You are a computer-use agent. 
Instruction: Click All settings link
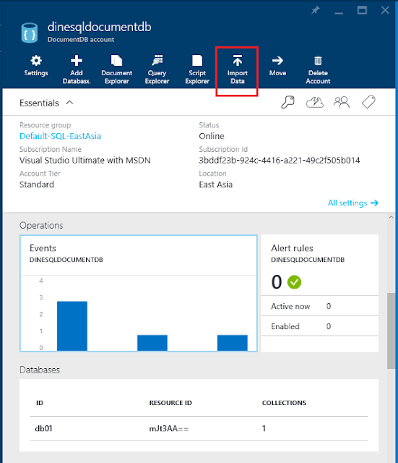353,203
